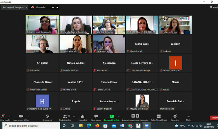Open dropdown next to Som original: desligado
This screenshot has width=218, height=129.
click(x=27, y=7)
